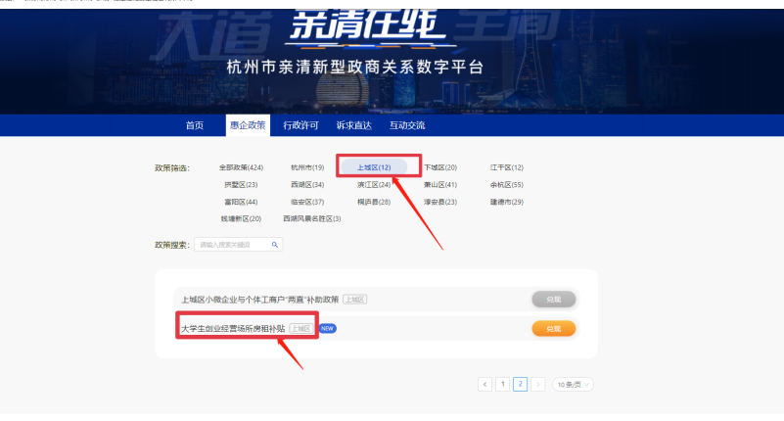Go to previous page arrow
Image resolution: width=784 pixels, height=421 pixels.
click(x=484, y=385)
